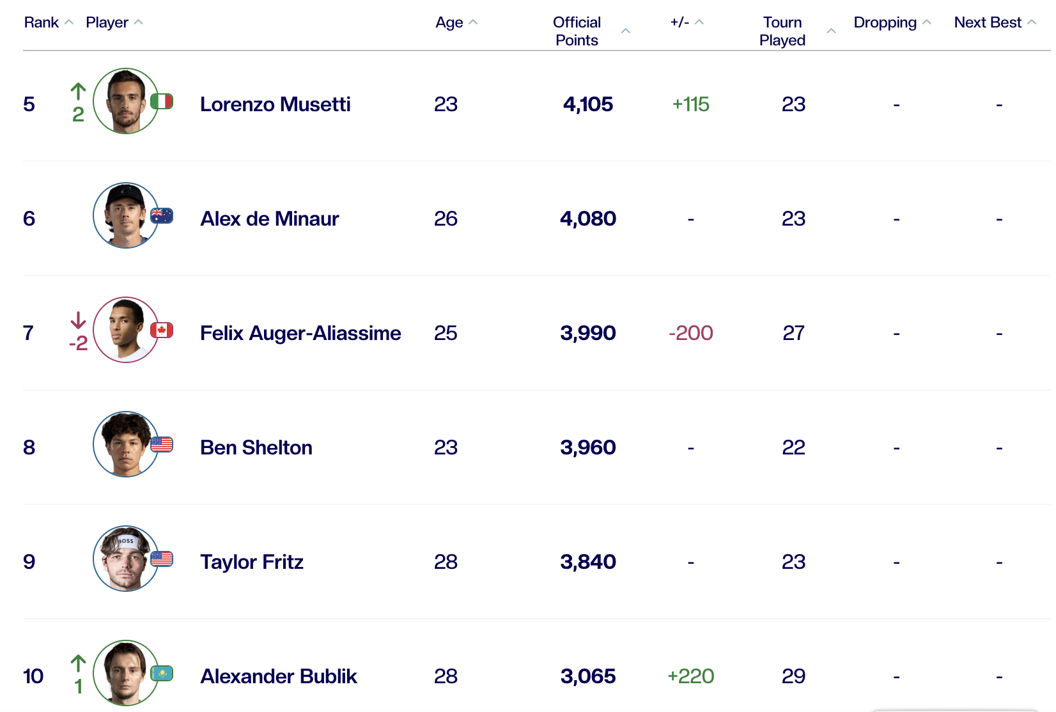Click Felix Auger-Aliassime's Canadian flag icon
This screenshot has height=712, width=1056.
tap(162, 330)
